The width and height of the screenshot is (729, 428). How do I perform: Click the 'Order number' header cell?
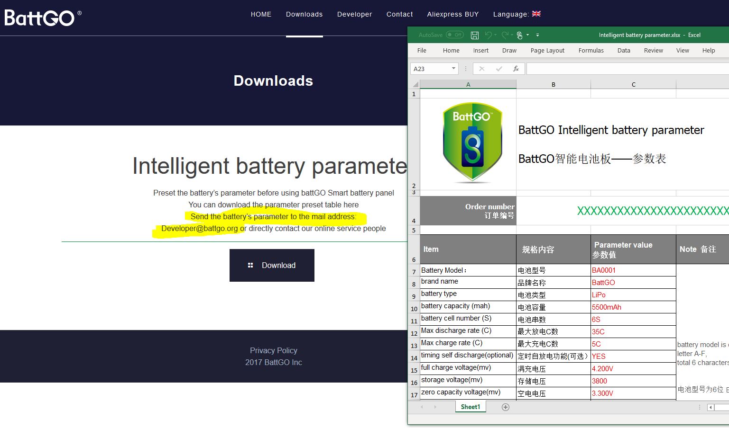pyautogui.click(x=468, y=211)
